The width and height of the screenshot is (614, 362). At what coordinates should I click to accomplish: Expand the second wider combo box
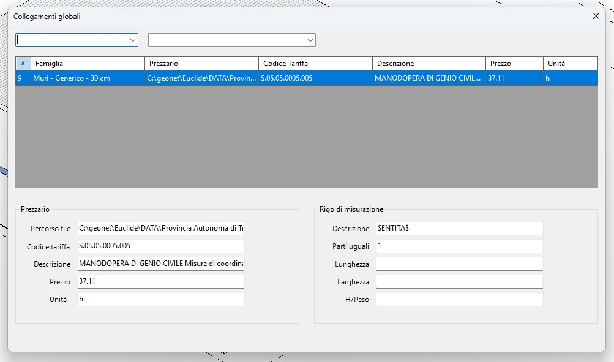(x=310, y=40)
